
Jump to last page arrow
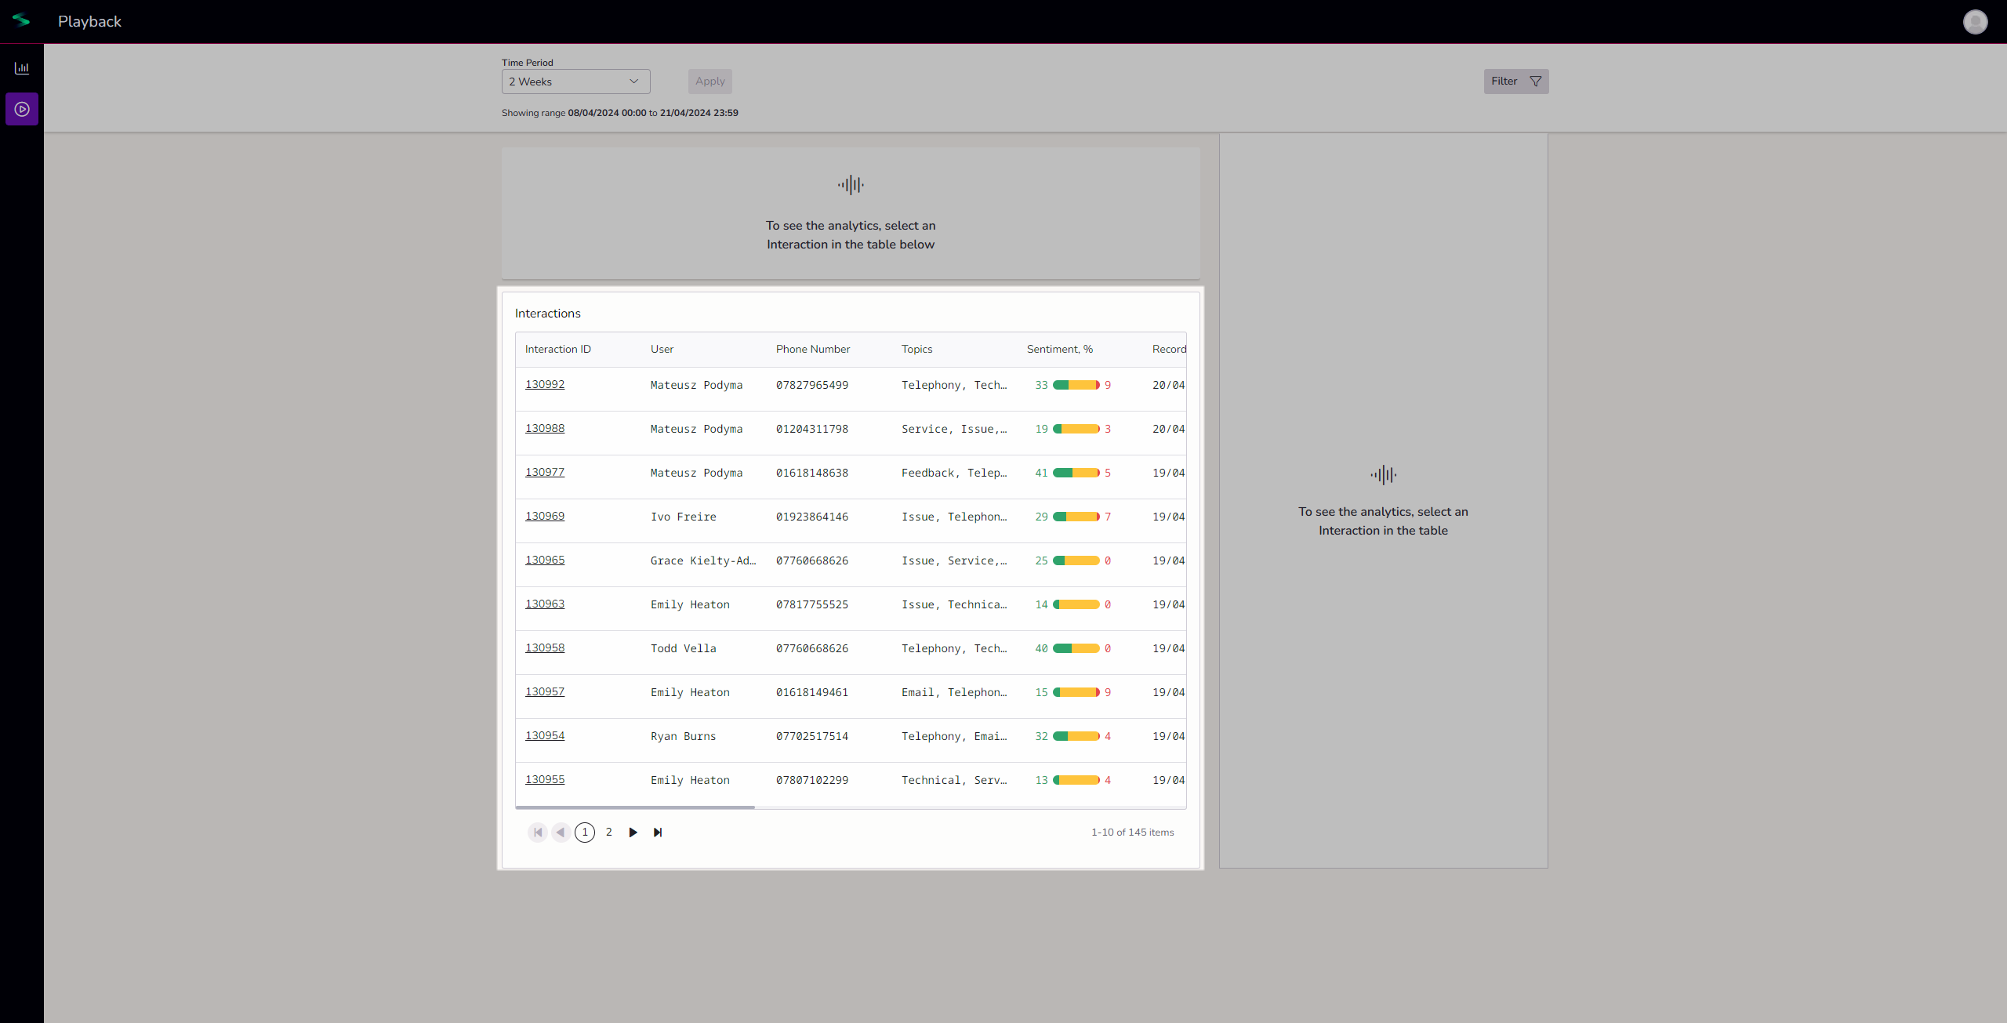coord(658,833)
